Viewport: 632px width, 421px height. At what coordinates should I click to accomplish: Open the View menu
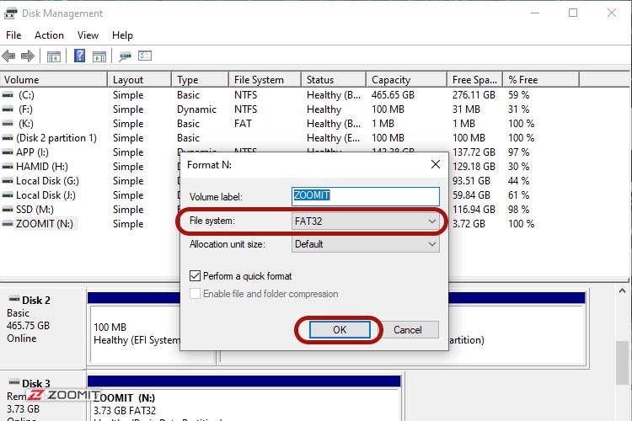pos(88,35)
